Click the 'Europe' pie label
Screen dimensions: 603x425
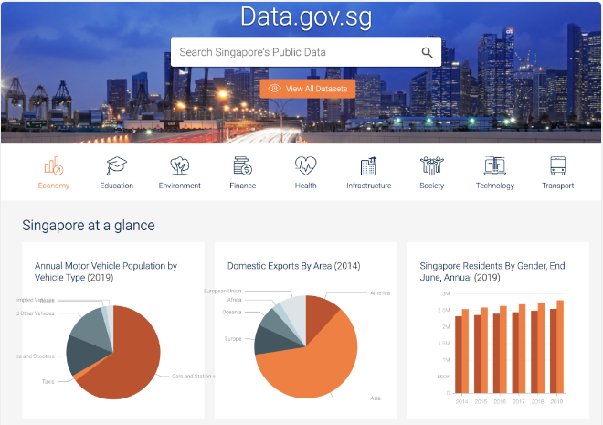click(x=233, y=339)
